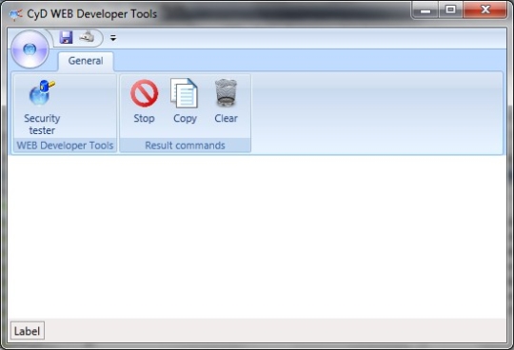Image resolution: width=514 pixels, height=350 pixels.
Task: Click the Save floppy disk icon
Action: 67,37
